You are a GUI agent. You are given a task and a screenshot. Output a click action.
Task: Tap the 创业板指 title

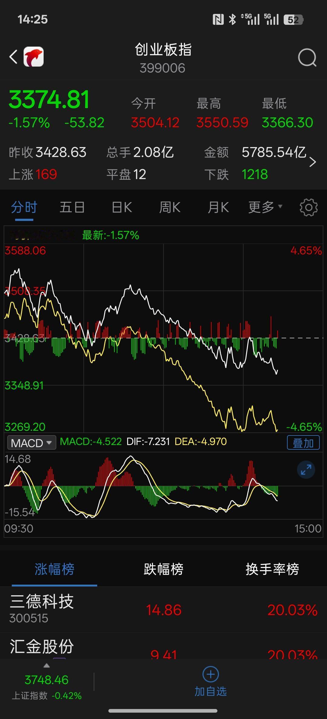163,49
